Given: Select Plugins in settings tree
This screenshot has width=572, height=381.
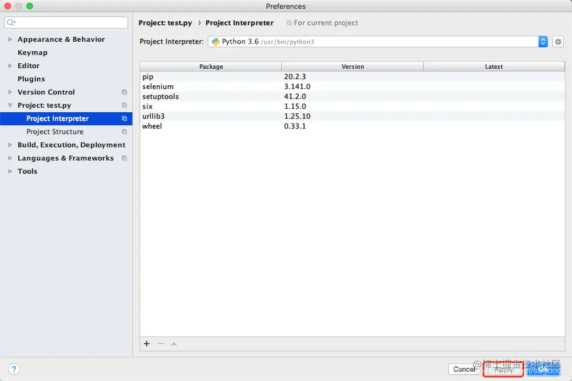Looking at the screenshot, I should pos(31,79).
